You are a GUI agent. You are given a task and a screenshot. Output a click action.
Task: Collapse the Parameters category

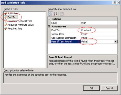[49, 26]
